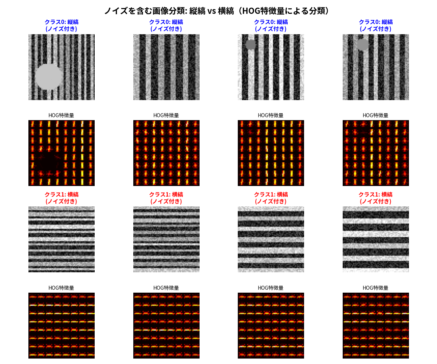Viewport: 437px width, 364px height.
Task: Click the bottom-right horizontal HOG feature map
Action: (x=375, y=325)
